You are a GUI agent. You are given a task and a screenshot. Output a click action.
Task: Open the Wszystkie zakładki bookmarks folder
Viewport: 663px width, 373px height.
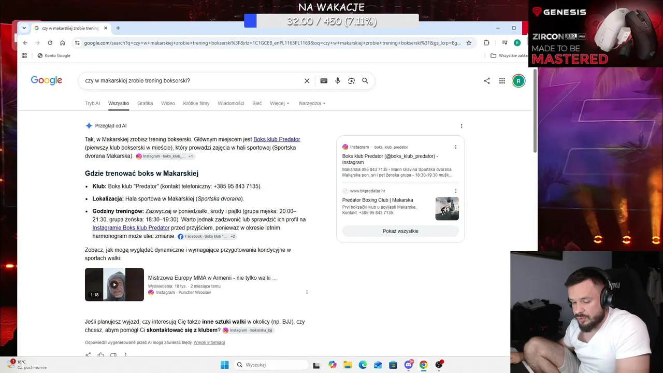[510, 55]
